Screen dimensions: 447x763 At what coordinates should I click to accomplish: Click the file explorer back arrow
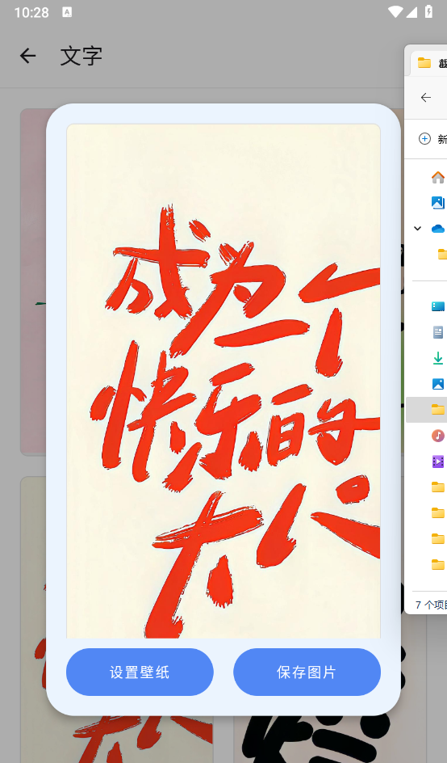[426, 97]
